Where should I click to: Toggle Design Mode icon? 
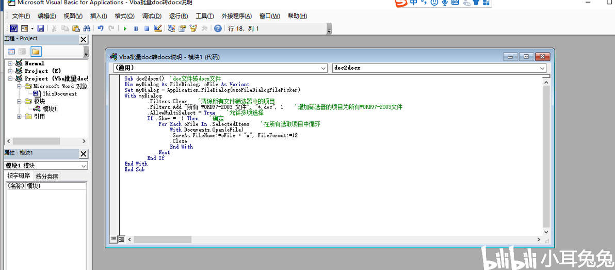158,28
